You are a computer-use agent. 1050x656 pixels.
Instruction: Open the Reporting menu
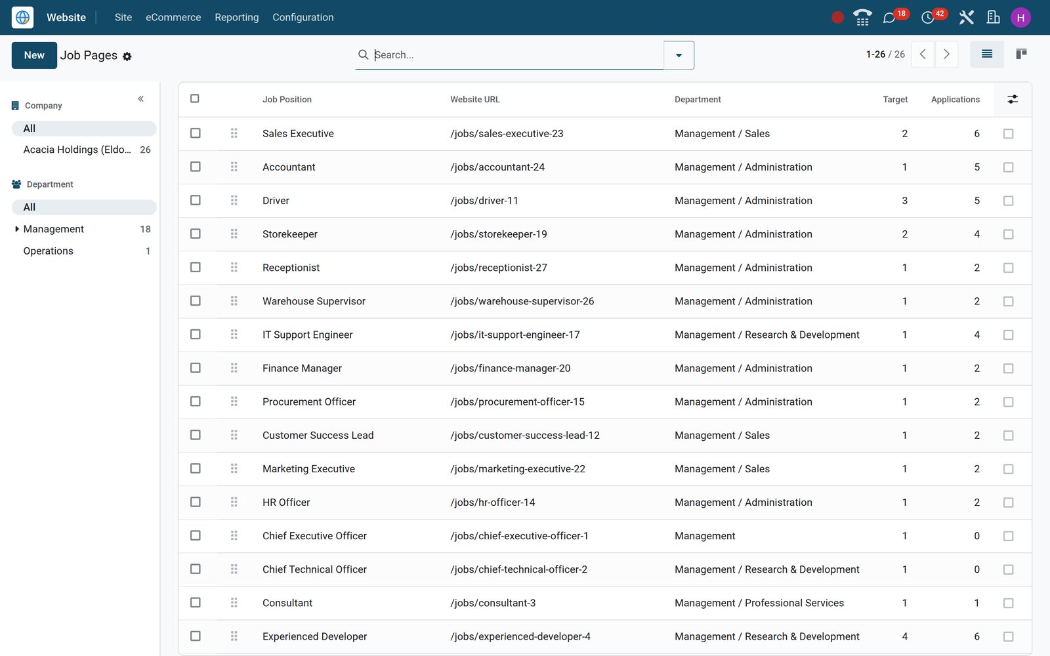click(237, 18)
